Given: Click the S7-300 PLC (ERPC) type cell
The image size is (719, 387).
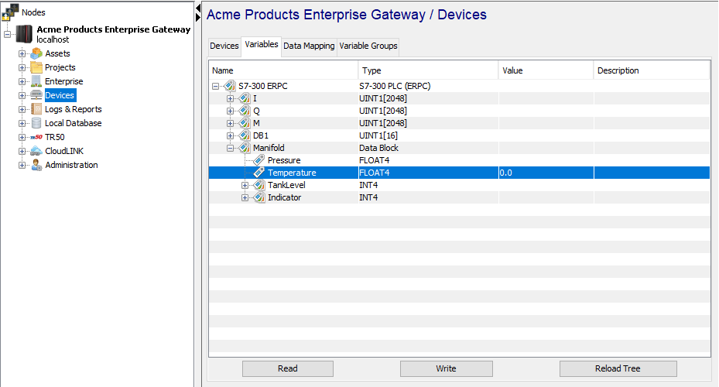Looking at the screenshot, I should coord(395,86).
